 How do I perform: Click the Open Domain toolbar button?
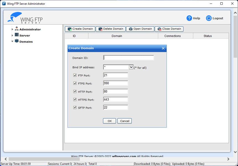(x=140, y=29)
